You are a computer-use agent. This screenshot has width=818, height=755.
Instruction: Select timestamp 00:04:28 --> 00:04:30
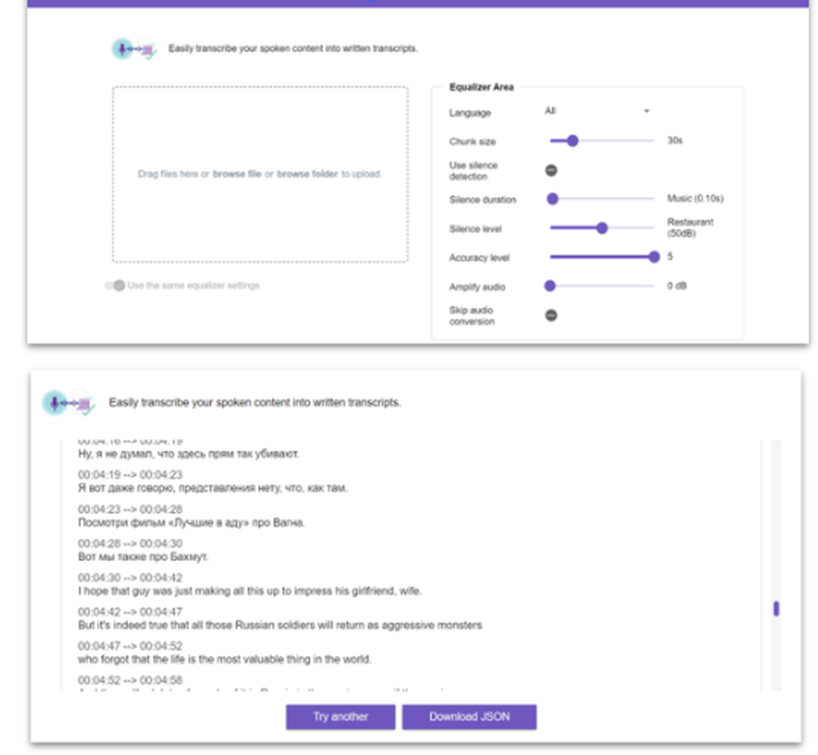click(x=130, y=544)
